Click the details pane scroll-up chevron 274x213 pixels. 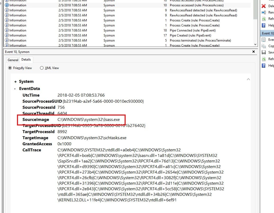248,79
